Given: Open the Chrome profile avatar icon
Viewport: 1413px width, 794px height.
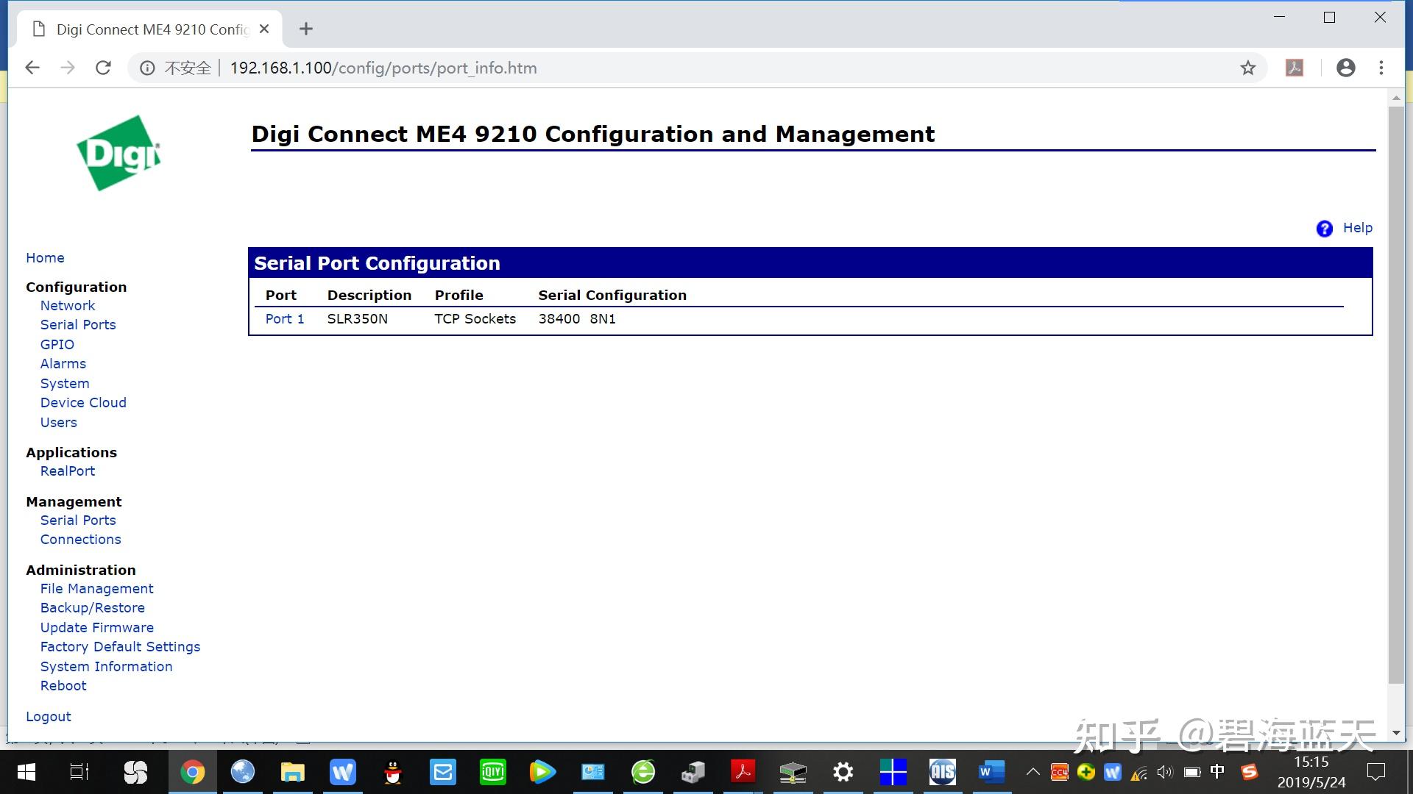Looking at the screenshot, I should coord(1345,68).
